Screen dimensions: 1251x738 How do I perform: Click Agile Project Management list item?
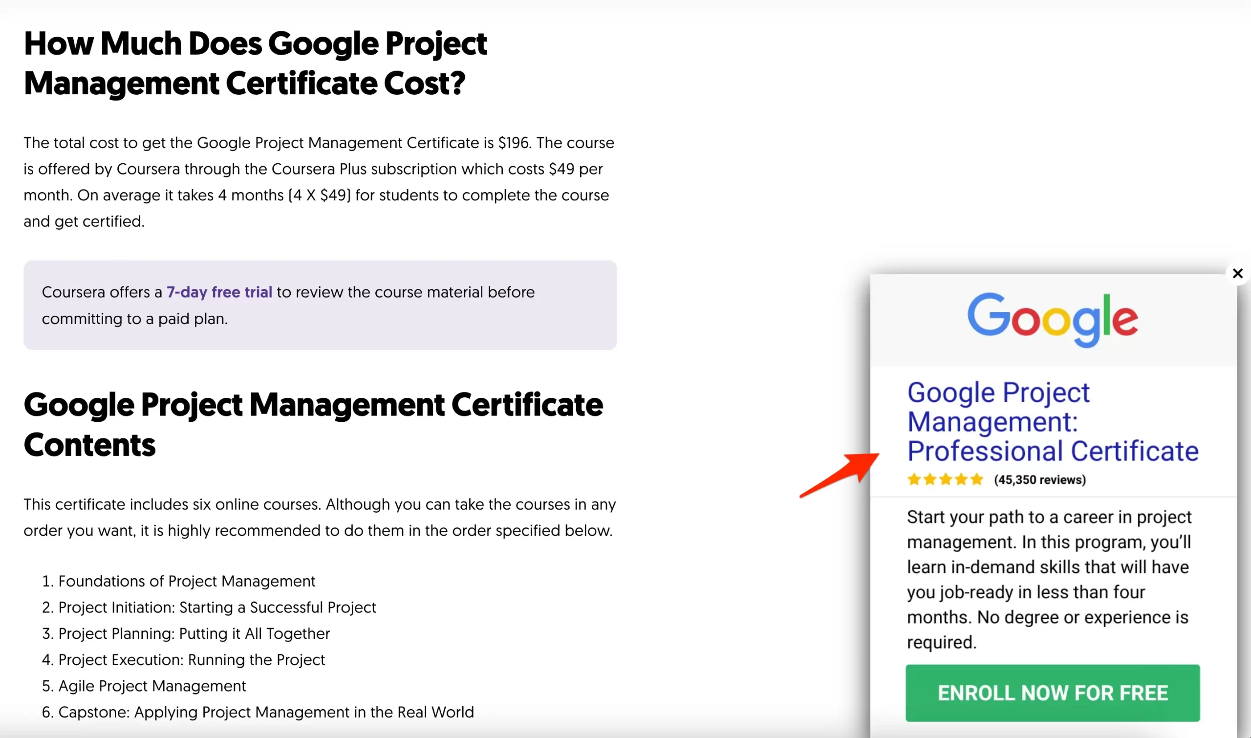tap(152, 686)
